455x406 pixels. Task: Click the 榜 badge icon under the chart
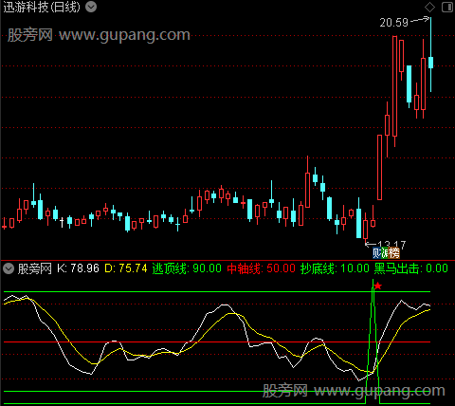[395, 253]
